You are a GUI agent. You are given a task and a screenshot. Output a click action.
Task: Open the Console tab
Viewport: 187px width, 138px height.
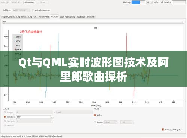(91, 17)
